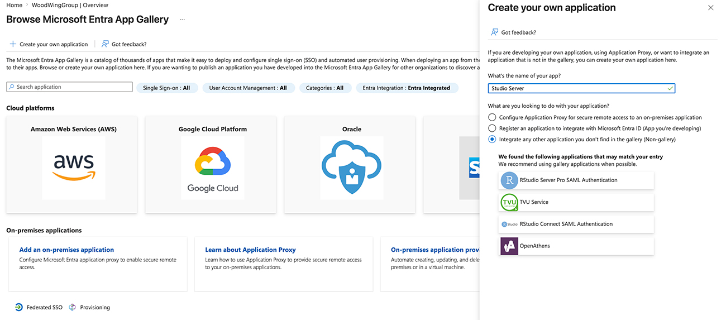This screenshot has width=726, height=320.
Task: Open the ellipsis menu beside the gallery title
Action: [x=182, y=20]
